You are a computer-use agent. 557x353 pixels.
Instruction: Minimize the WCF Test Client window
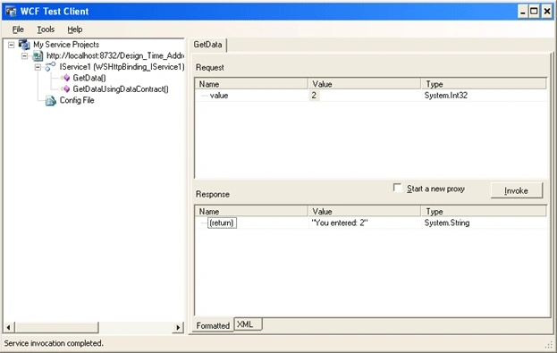(522, 12)
